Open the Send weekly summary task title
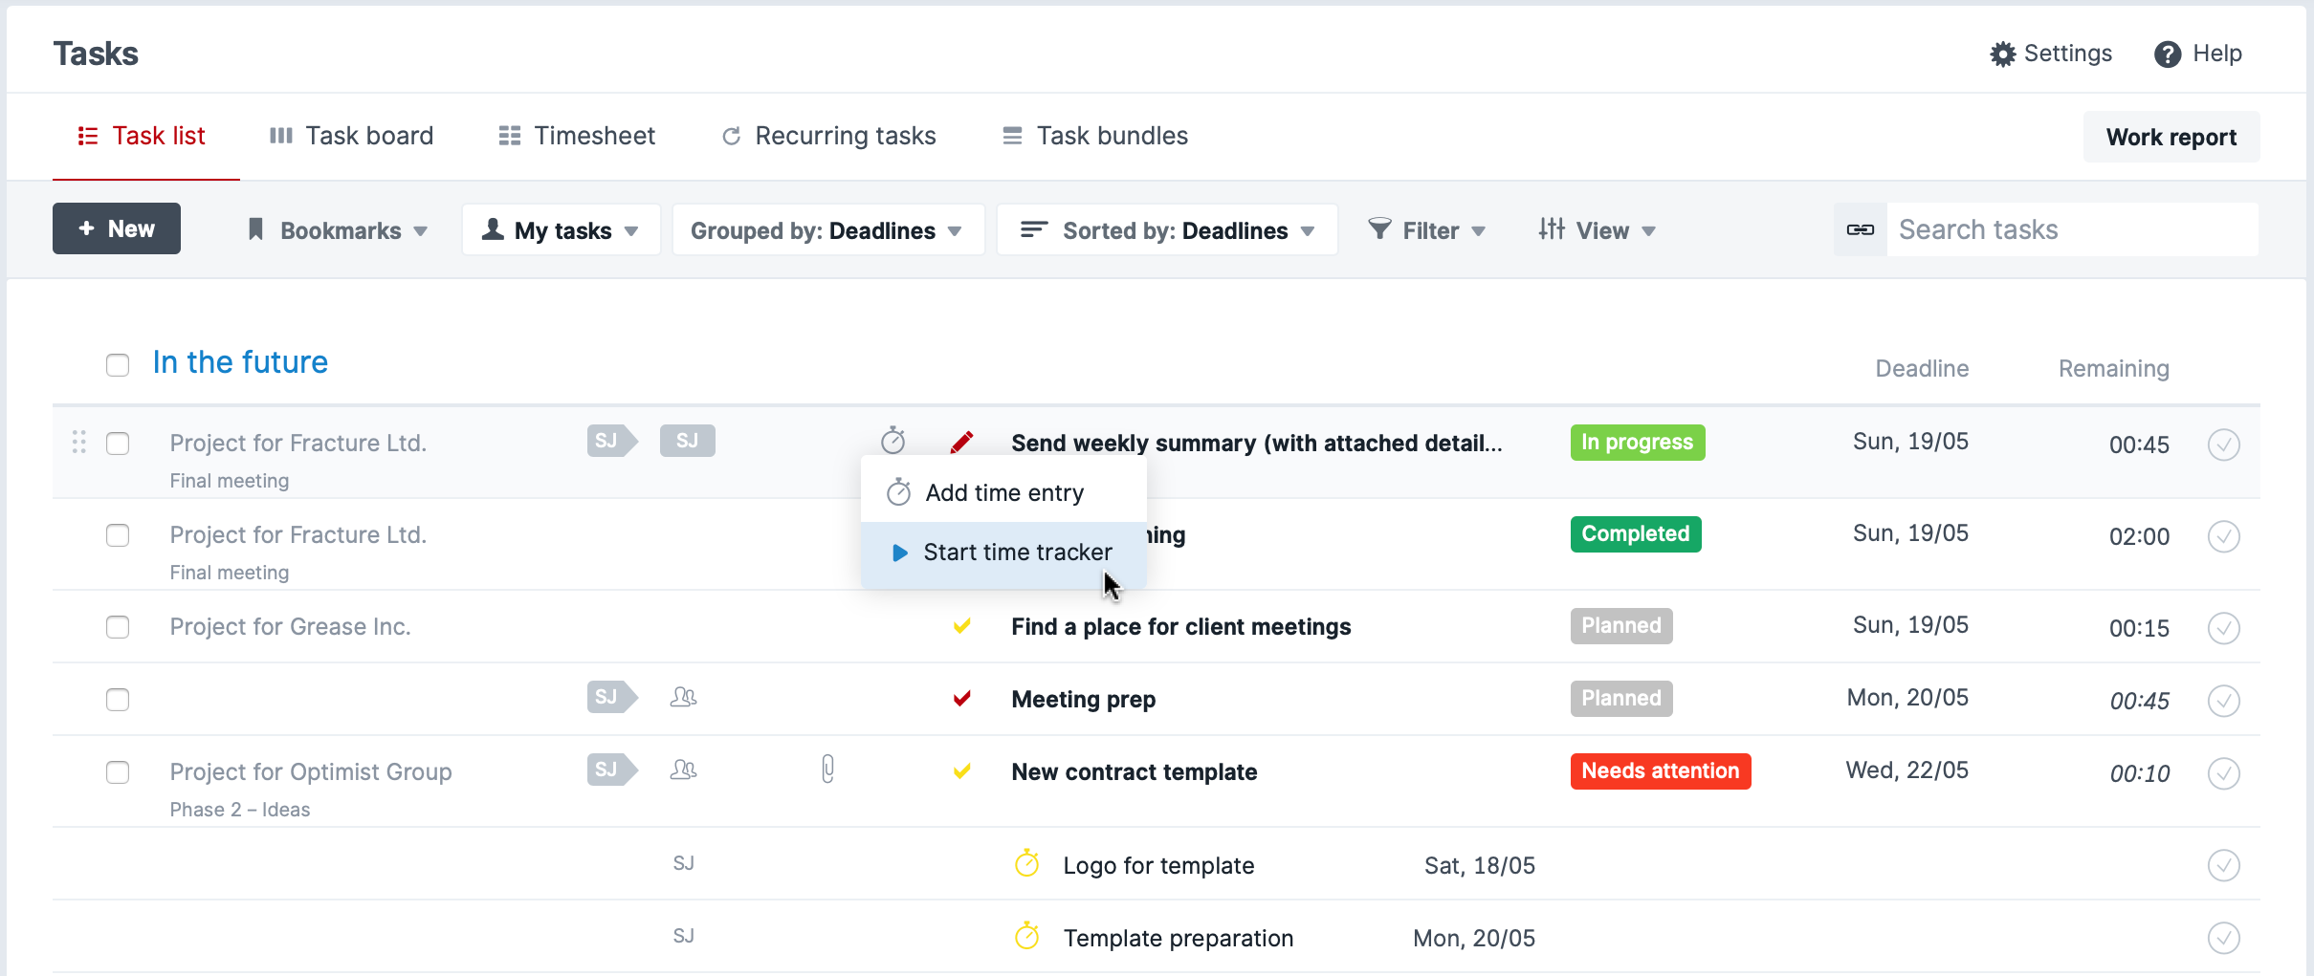2314x976 pixels. 1256,443
